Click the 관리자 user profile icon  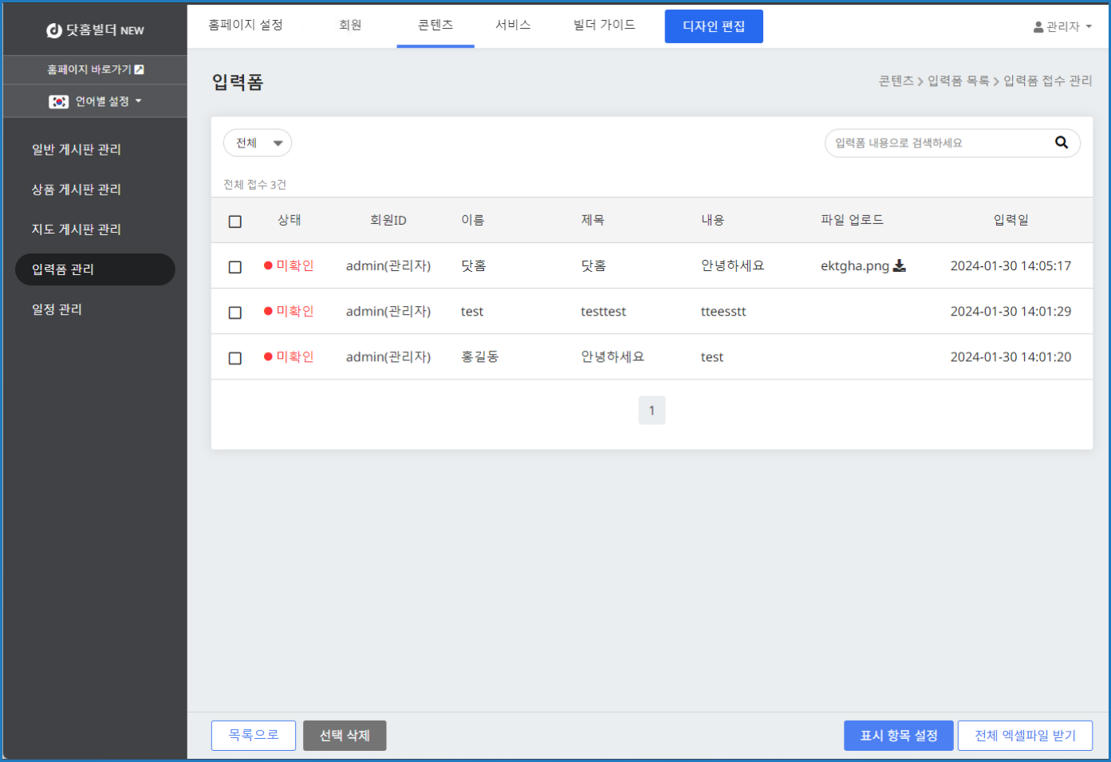(1038, 27)
